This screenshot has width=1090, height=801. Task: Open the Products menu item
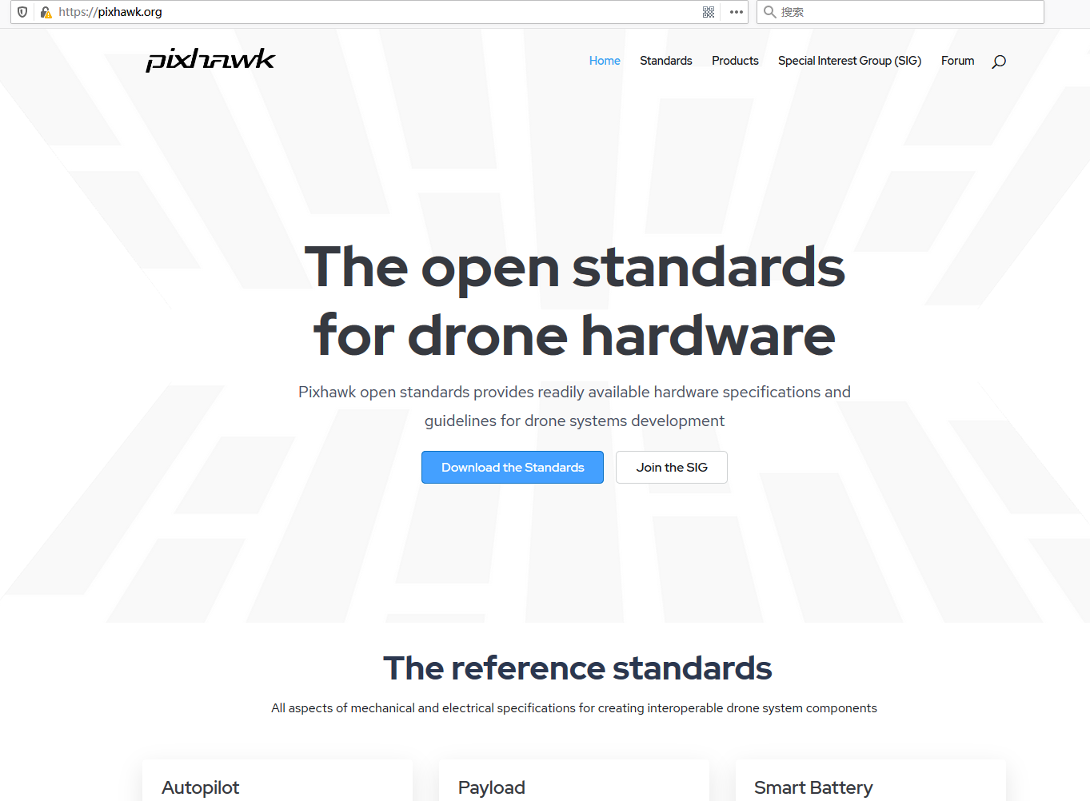tap(735, 61)
